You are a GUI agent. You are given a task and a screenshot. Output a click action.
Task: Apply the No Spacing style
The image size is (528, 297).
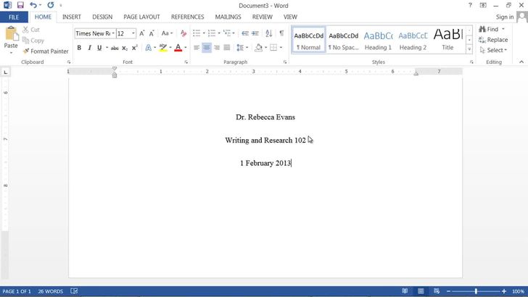[x=344, y=40]
